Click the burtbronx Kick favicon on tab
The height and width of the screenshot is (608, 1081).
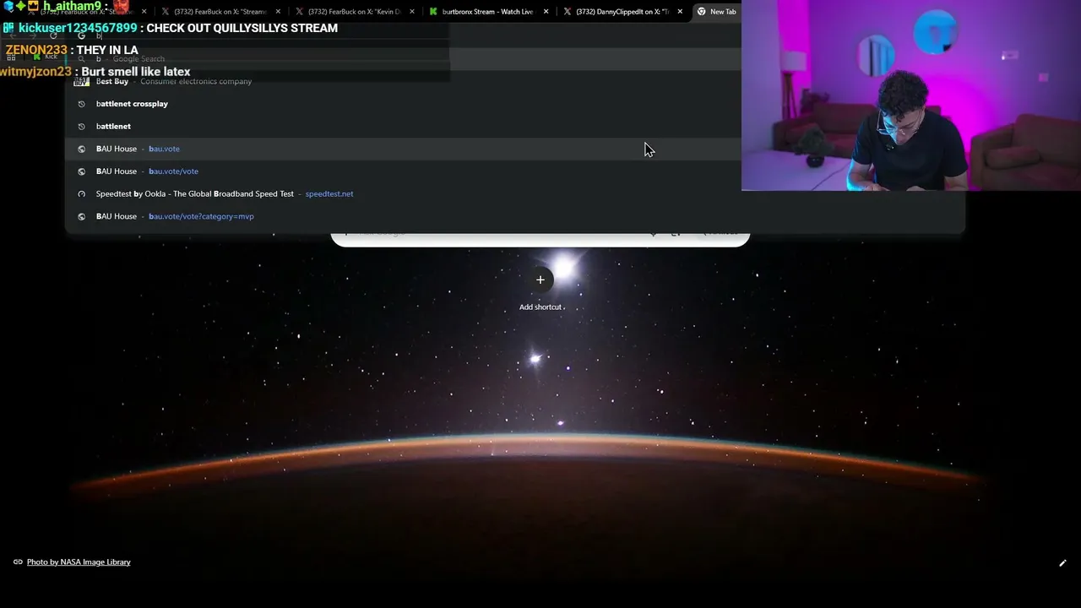click(433, 12)
